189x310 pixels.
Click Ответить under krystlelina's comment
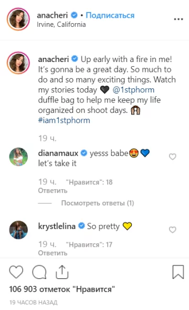click(x=52, y=253)
